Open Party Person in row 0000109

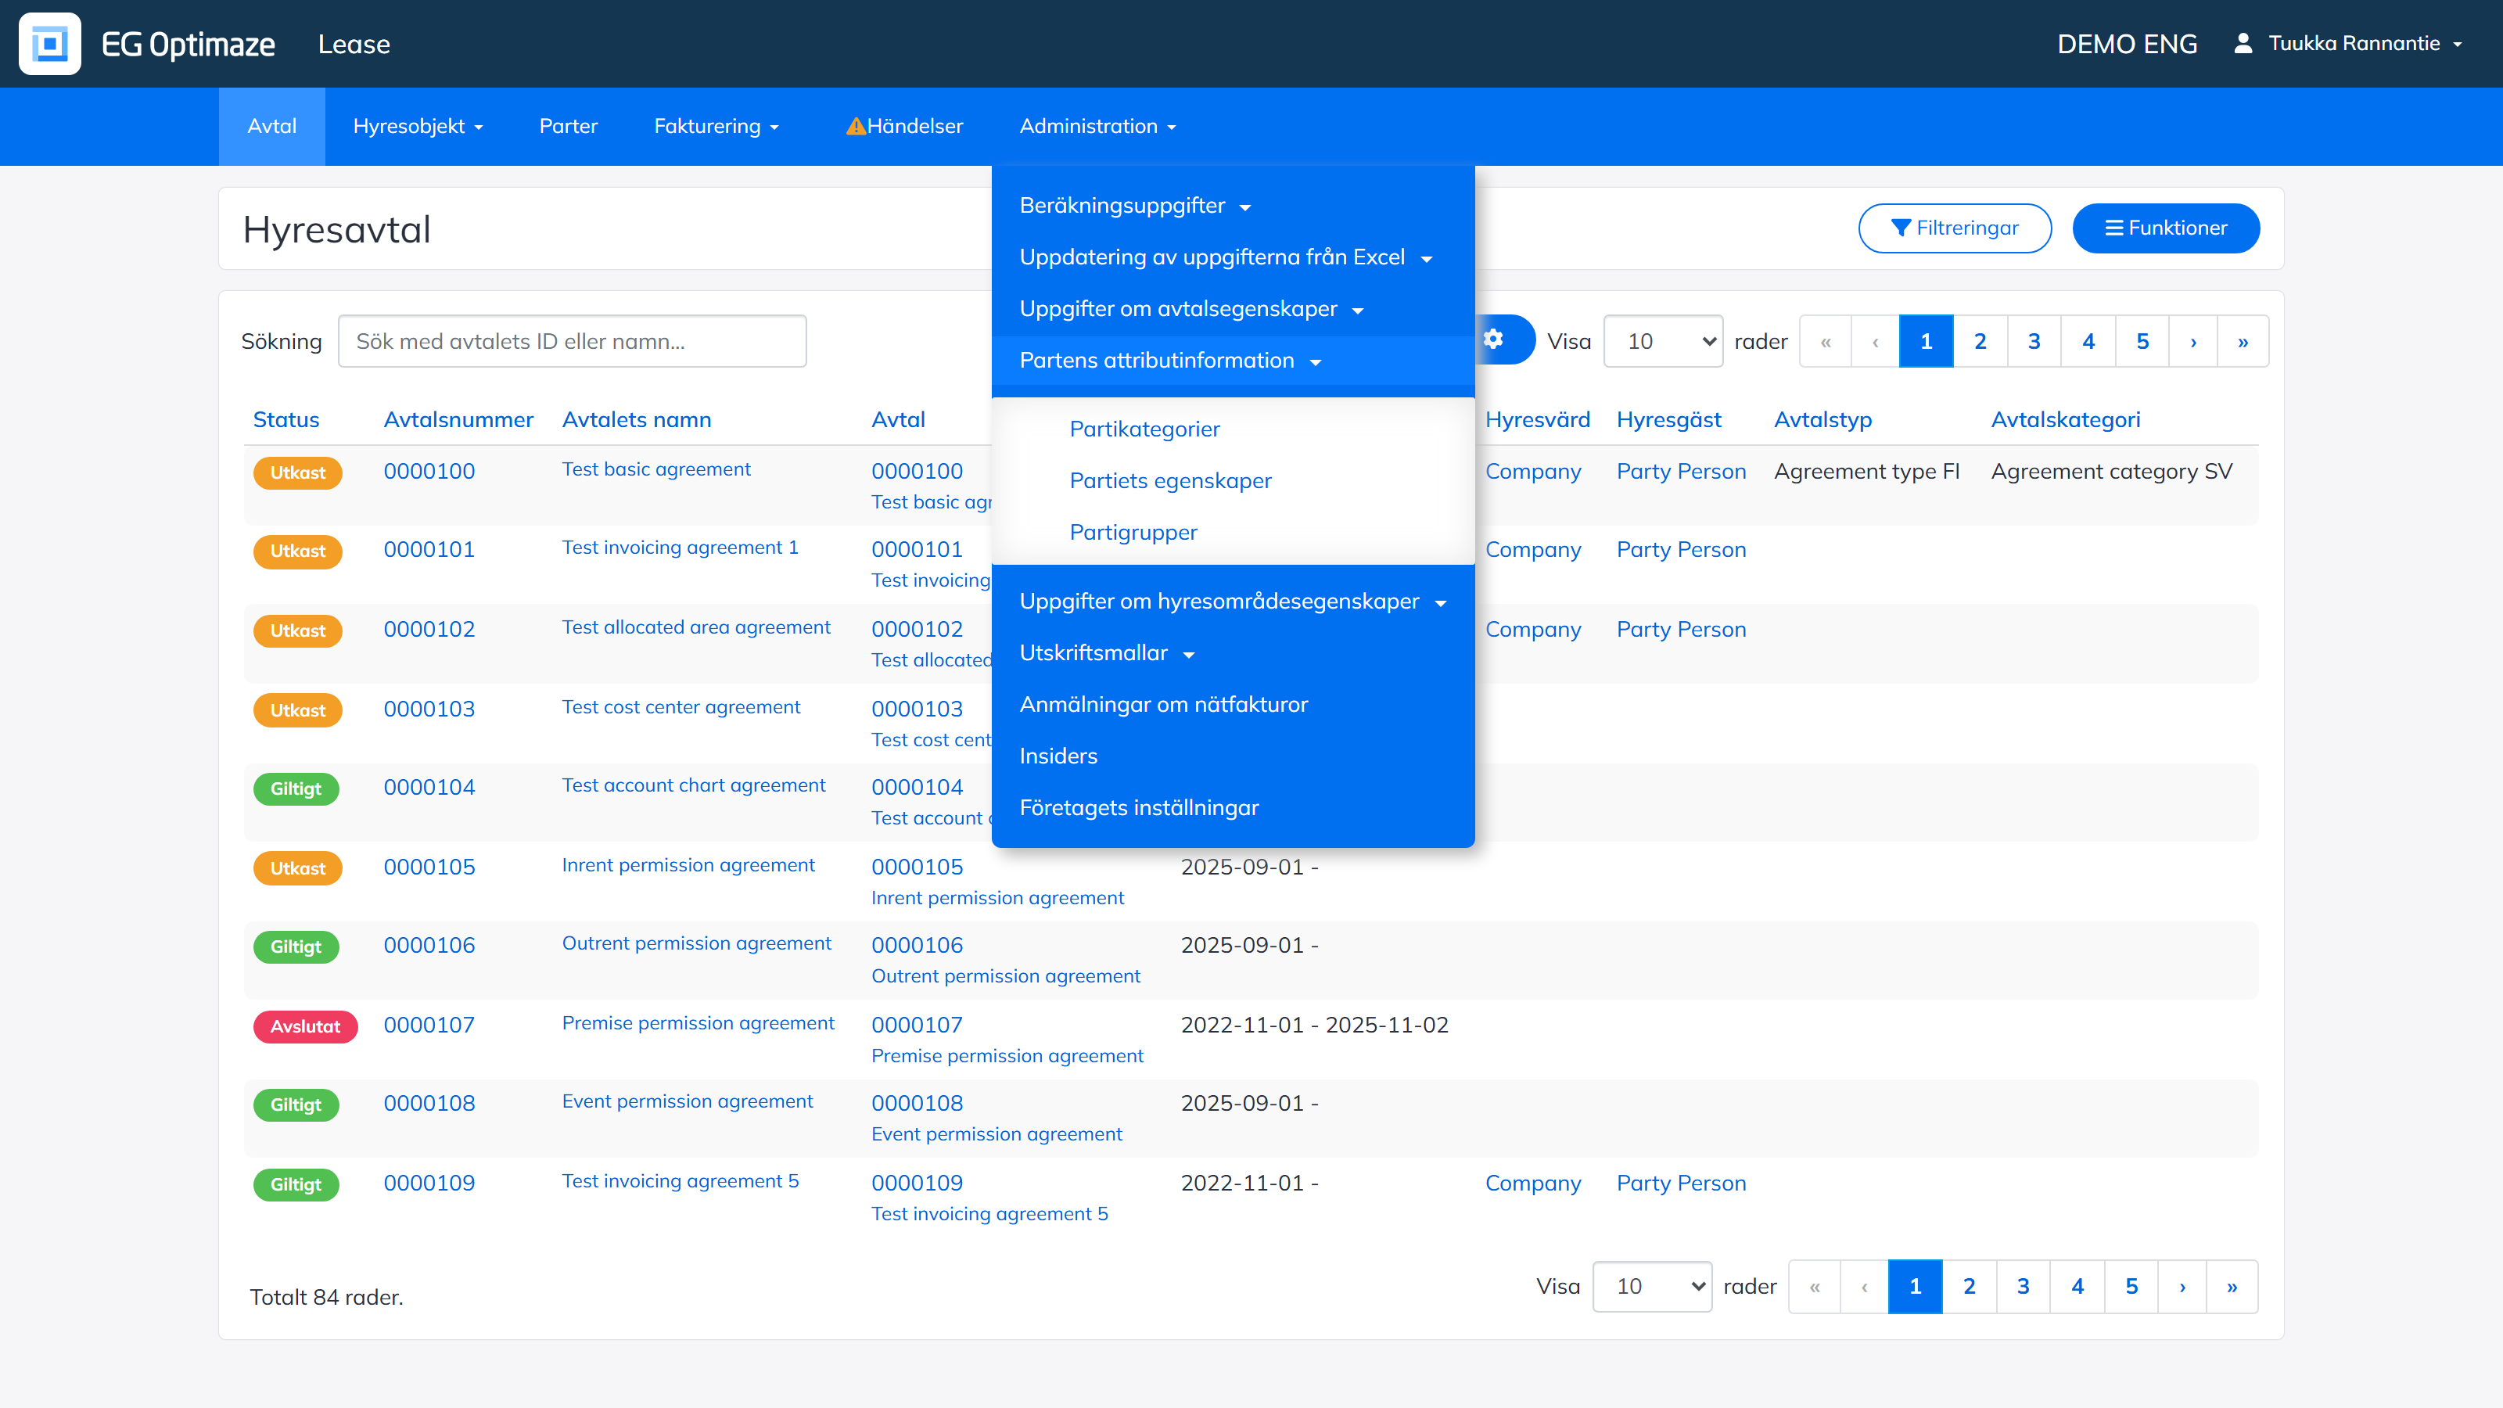[x=1681, y=1184]
